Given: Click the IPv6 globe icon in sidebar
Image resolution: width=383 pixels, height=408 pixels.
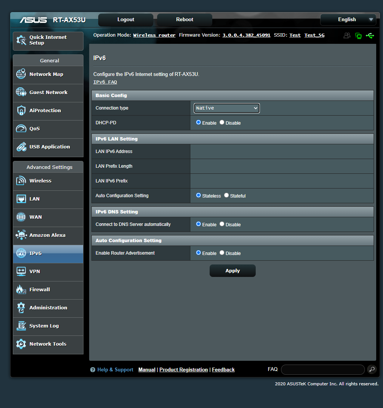Looking at the screenshot, I should [21, 253].
